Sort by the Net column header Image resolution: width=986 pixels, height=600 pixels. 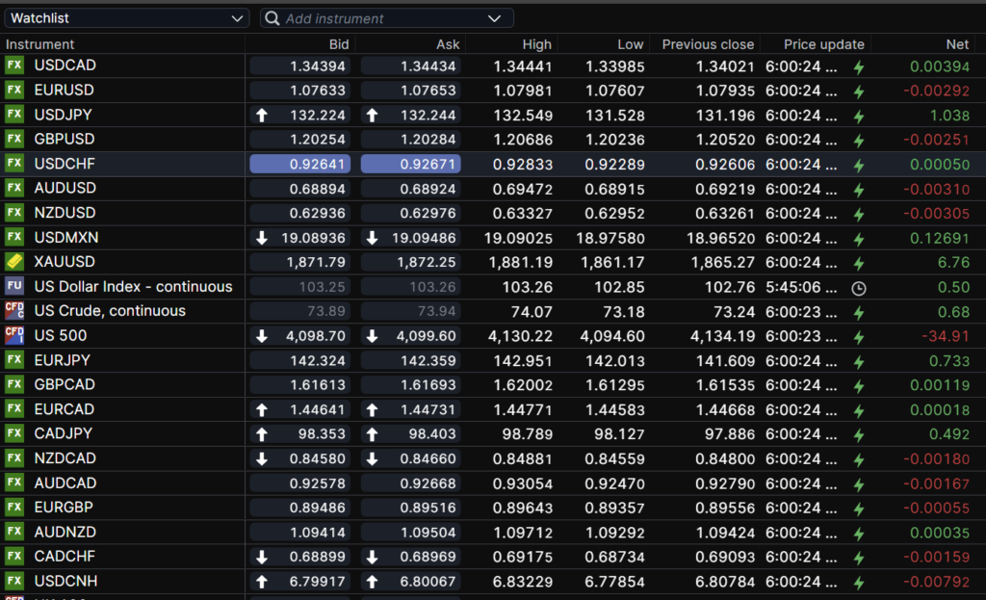[957, 44]
